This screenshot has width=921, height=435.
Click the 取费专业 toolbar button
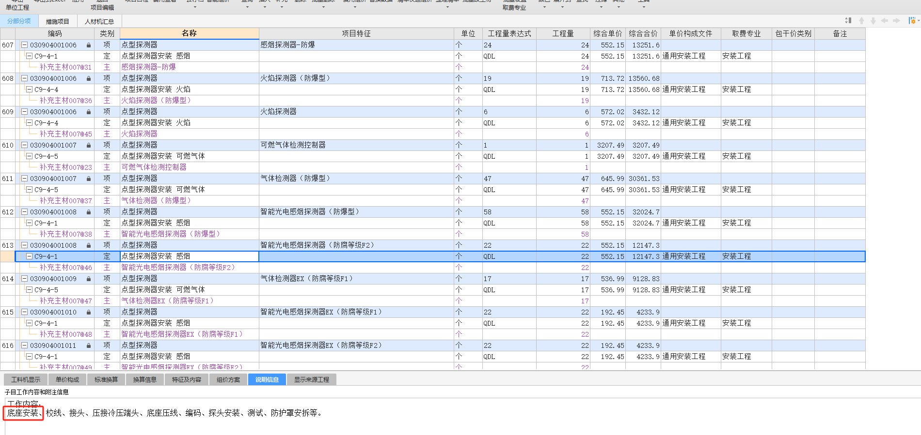514,7
